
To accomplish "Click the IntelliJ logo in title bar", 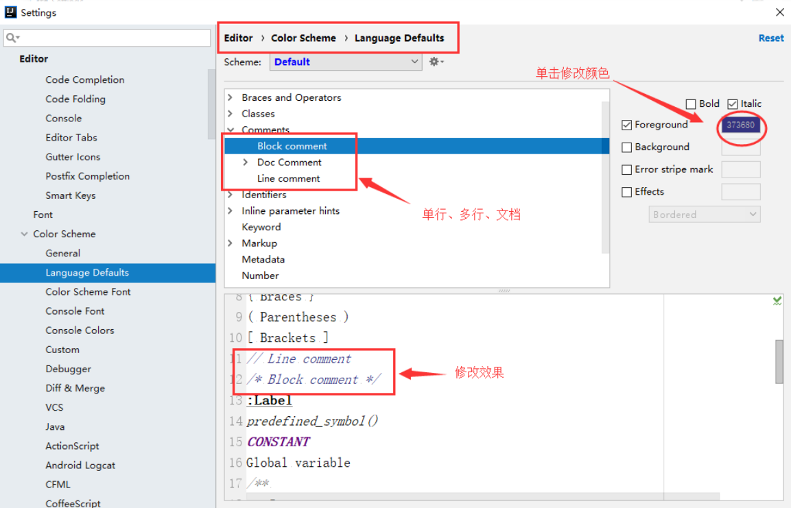I will 10,12.
